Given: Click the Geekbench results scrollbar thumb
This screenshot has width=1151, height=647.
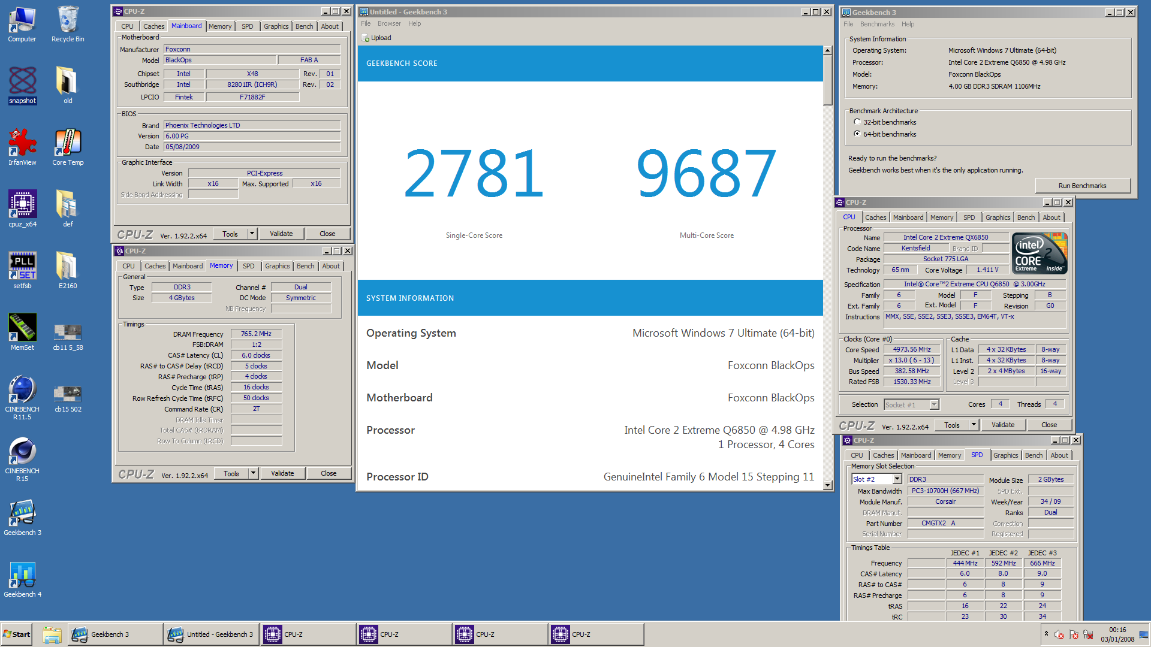Looking at the screenshot, I should [828, 80].
